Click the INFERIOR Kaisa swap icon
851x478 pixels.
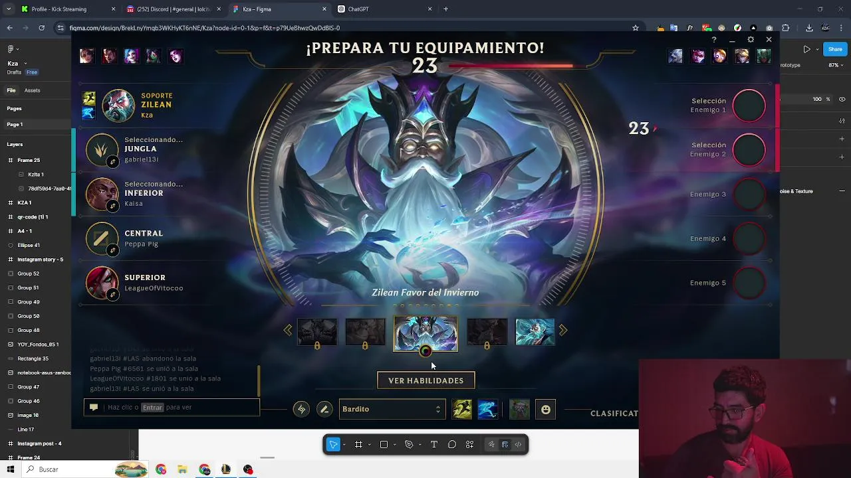[113, 206]
